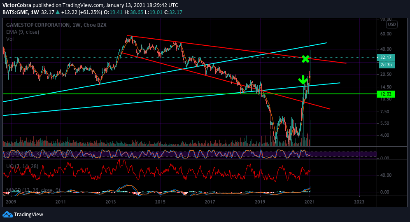Click the 40.00 price axis label near the top
410x222 pixels.
click(x=386, y=49)
